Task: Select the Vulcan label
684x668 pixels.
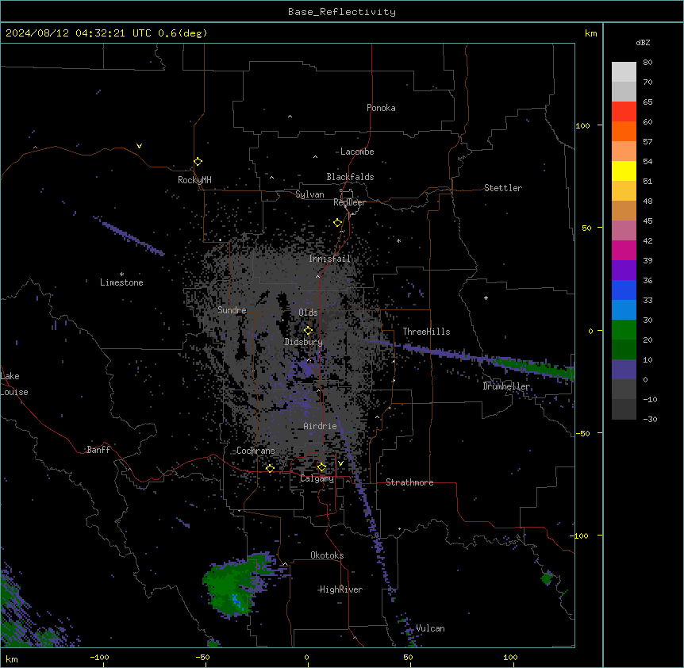Action: [x=430, y=628]
